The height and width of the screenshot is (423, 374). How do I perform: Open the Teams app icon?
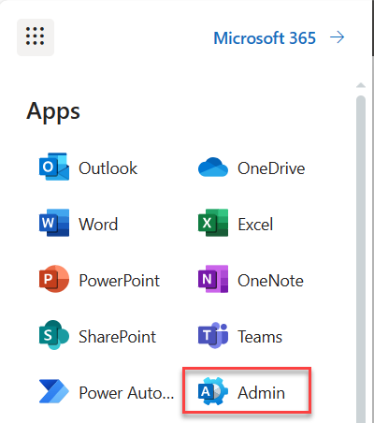(213, 335)
